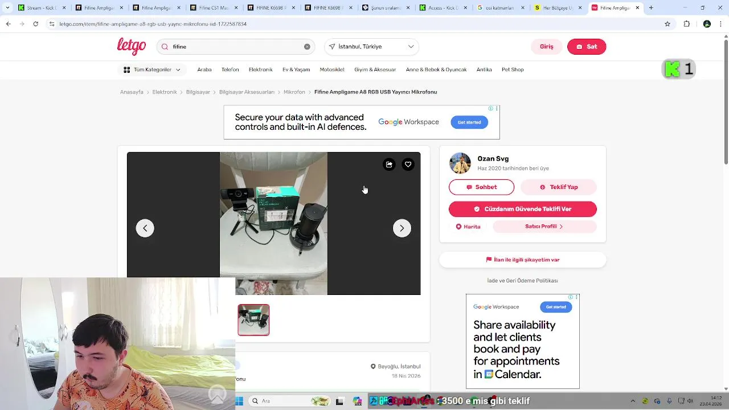Go to Elektronik breadcrumb
Image resolution: width=729 pixels, height=410 pixels.
(165, 92)
